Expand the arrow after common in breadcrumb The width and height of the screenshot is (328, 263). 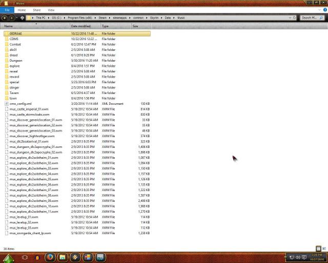(x=147, y=18)
